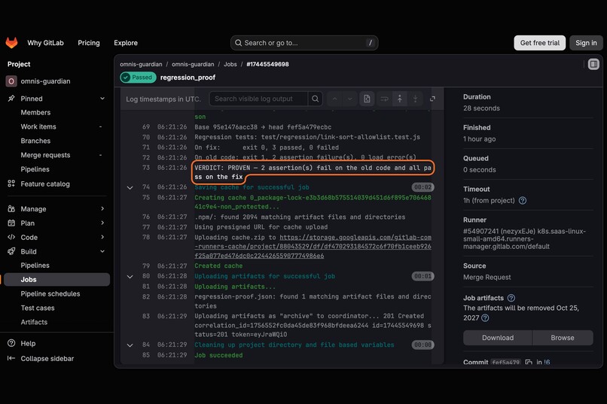Click the Build rocket icon
Image resolution: width=607 pixels, height=404 pixels.
coord(11,251)
